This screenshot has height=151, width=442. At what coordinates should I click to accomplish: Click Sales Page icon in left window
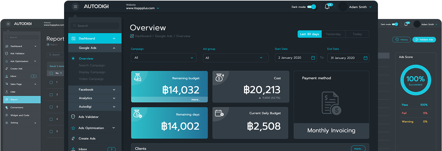click(7, 84)
